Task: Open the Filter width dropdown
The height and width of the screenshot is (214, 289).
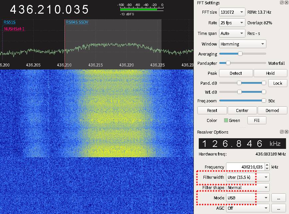Action: click(x=247, y=177)
